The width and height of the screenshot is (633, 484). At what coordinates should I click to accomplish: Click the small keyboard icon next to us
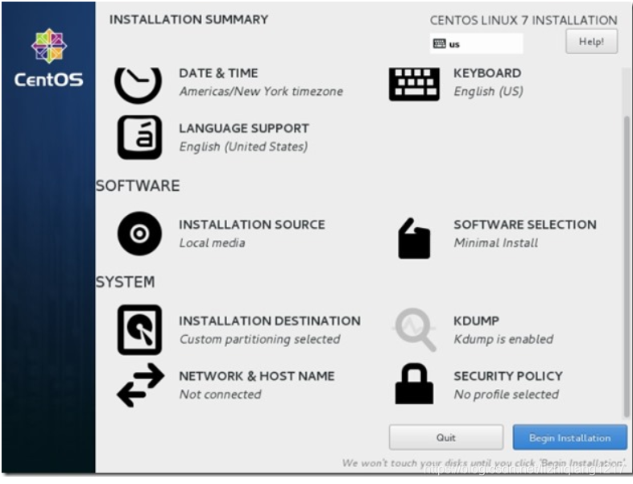440,43
